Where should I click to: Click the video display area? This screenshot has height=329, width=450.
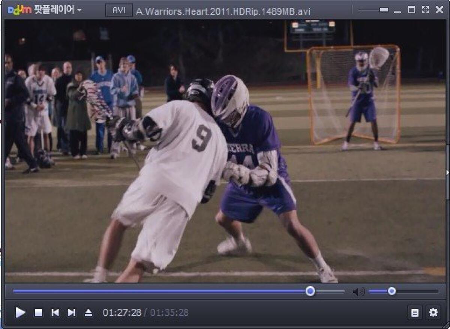225,150
